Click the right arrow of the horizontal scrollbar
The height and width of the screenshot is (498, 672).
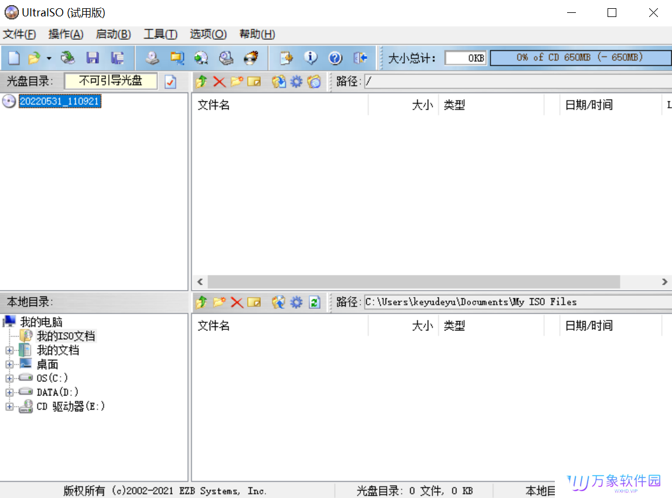coord(664,282)
